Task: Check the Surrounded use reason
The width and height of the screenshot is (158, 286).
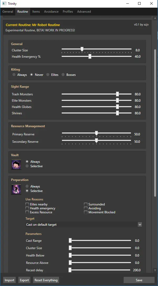Action: [x=86, y=204]
